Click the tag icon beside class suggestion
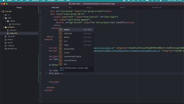The width and height of the screenshot is (184, 104). (x=60, y=53)
